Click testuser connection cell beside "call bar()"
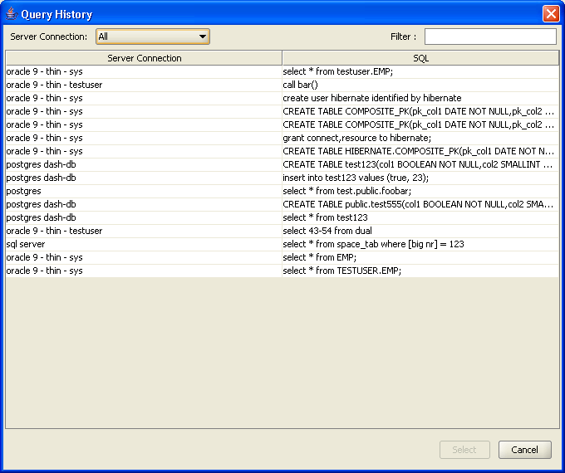 (144, 85)
